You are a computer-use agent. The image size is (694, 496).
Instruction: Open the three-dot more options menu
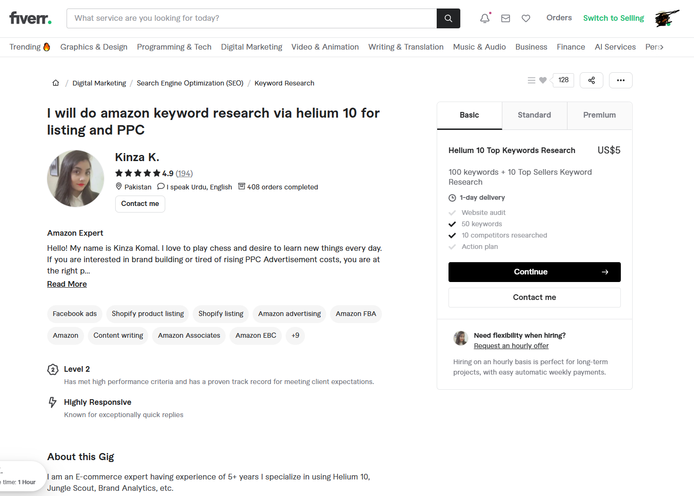pyautogui.click(x=620, y=80)
